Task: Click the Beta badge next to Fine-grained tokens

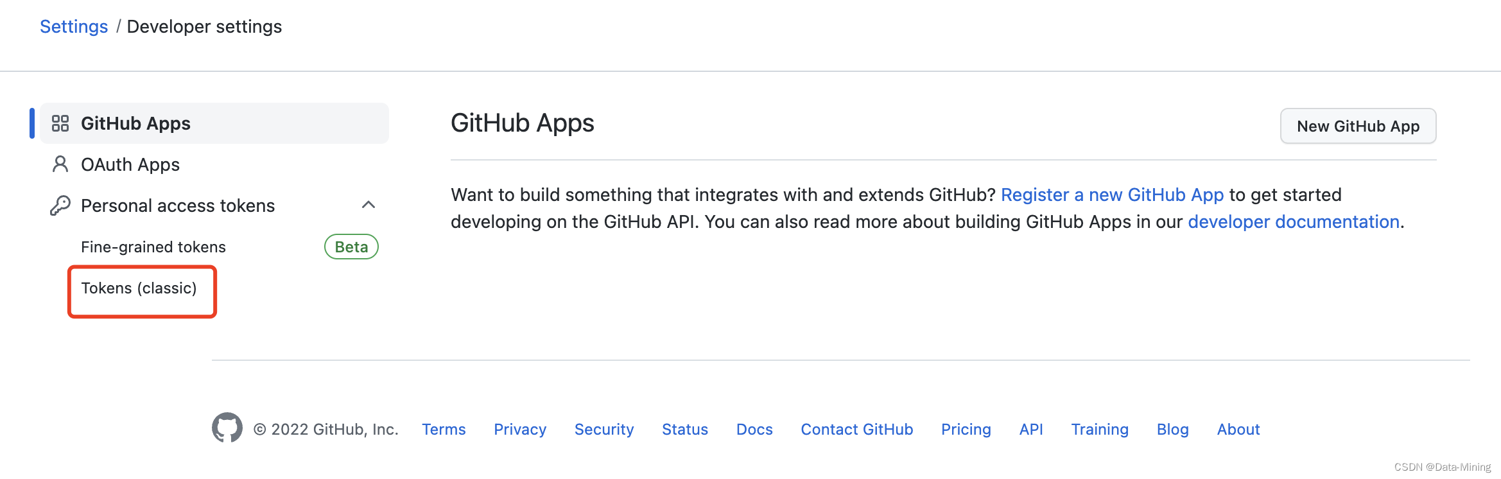Action: [x=351, y=247]
